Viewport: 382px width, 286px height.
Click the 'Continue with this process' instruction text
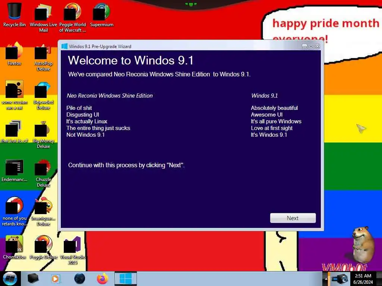point(126,165)
